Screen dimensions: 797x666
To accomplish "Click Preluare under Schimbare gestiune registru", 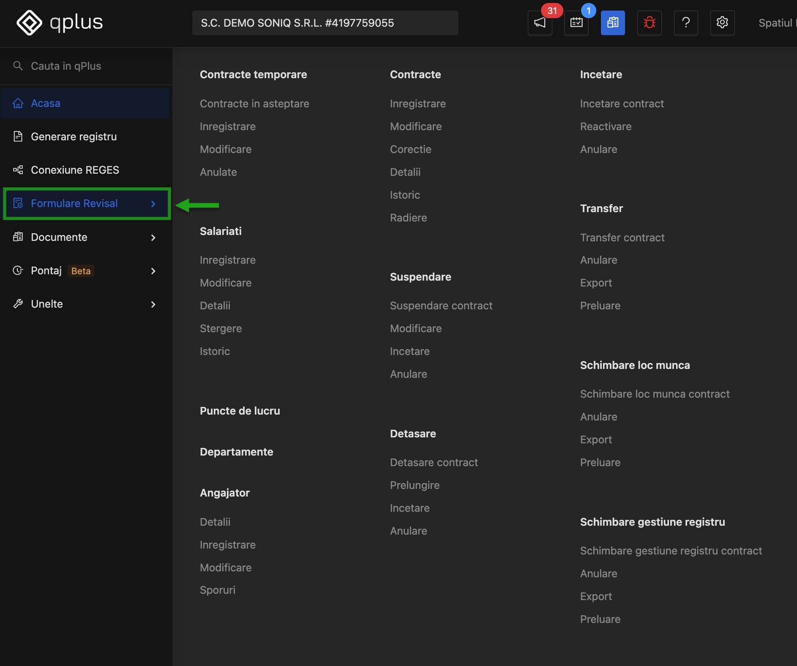I will tap(600, 619).
